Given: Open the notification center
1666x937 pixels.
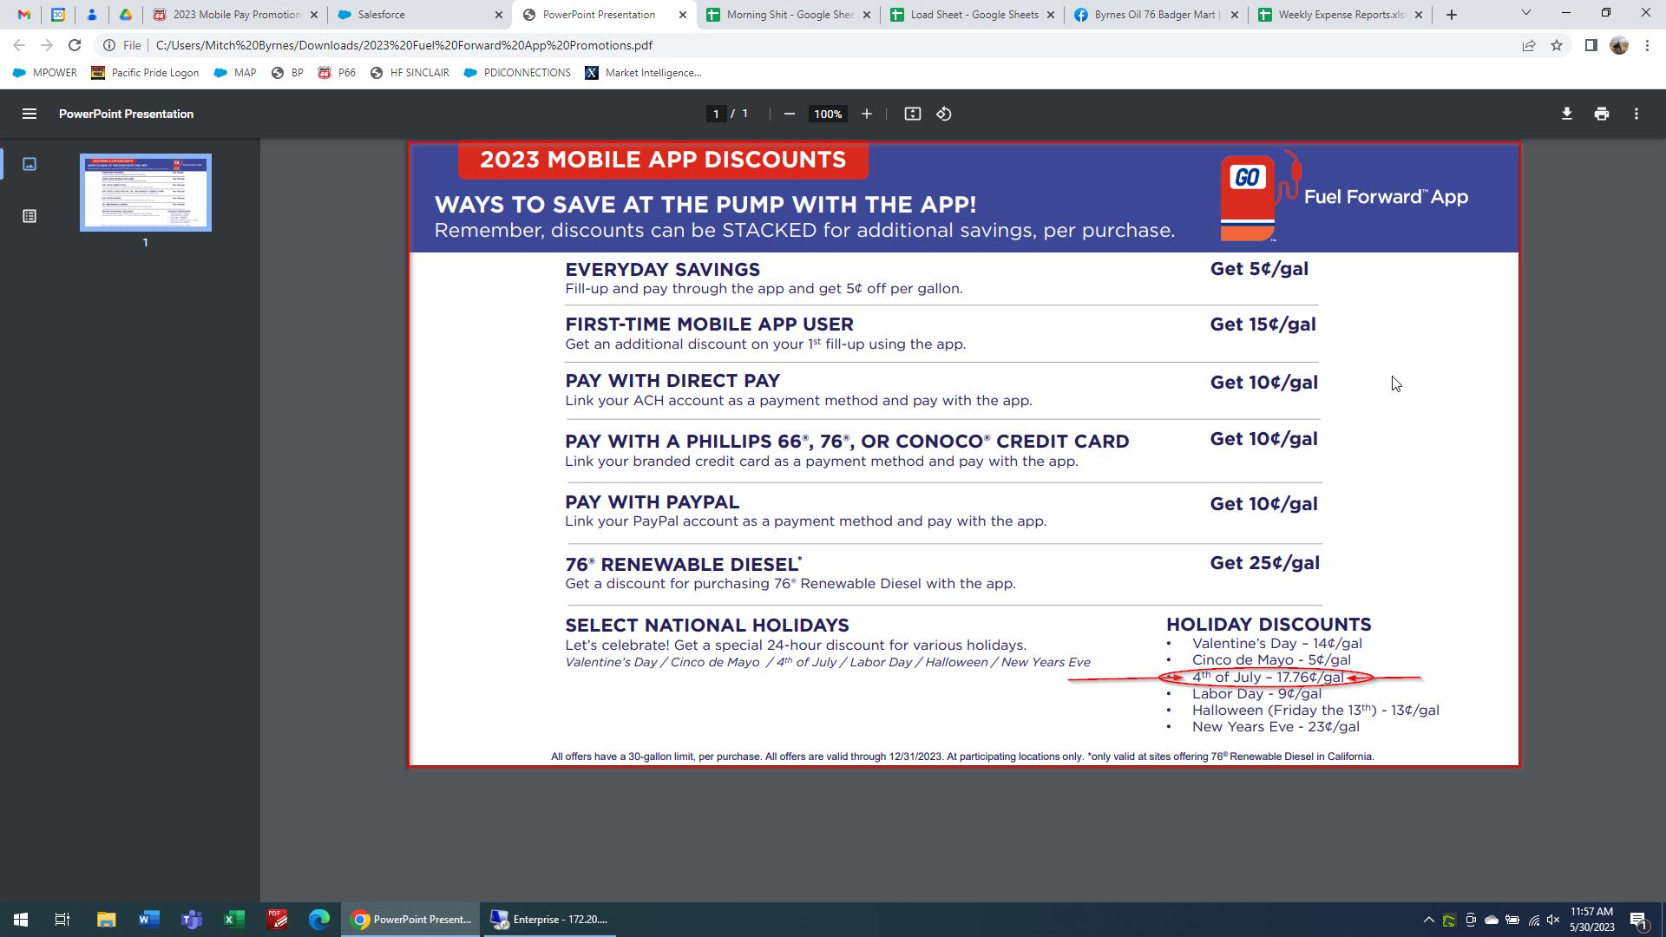Looking at the screenshot, I should pos(1638,920).
